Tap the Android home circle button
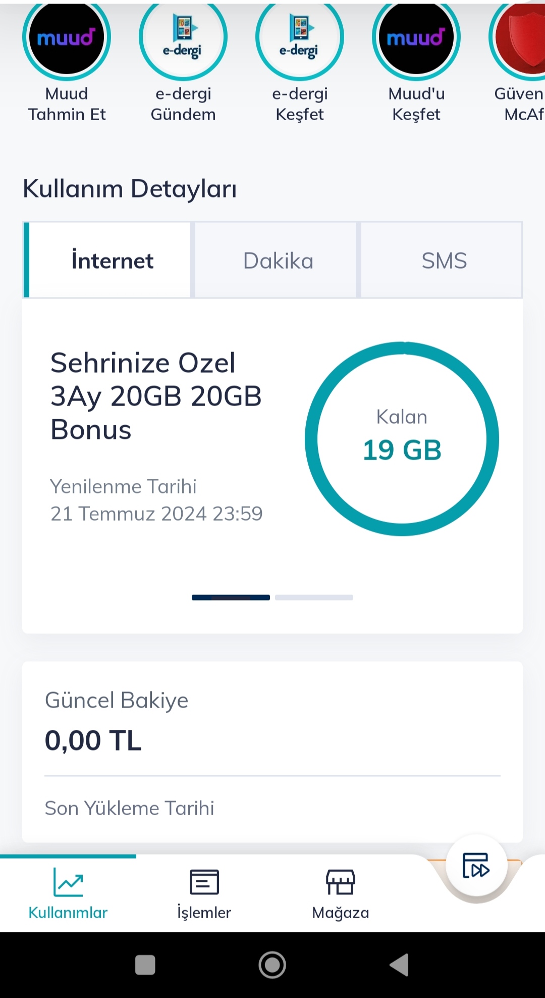545x998 pixels. tap(272, 965)
